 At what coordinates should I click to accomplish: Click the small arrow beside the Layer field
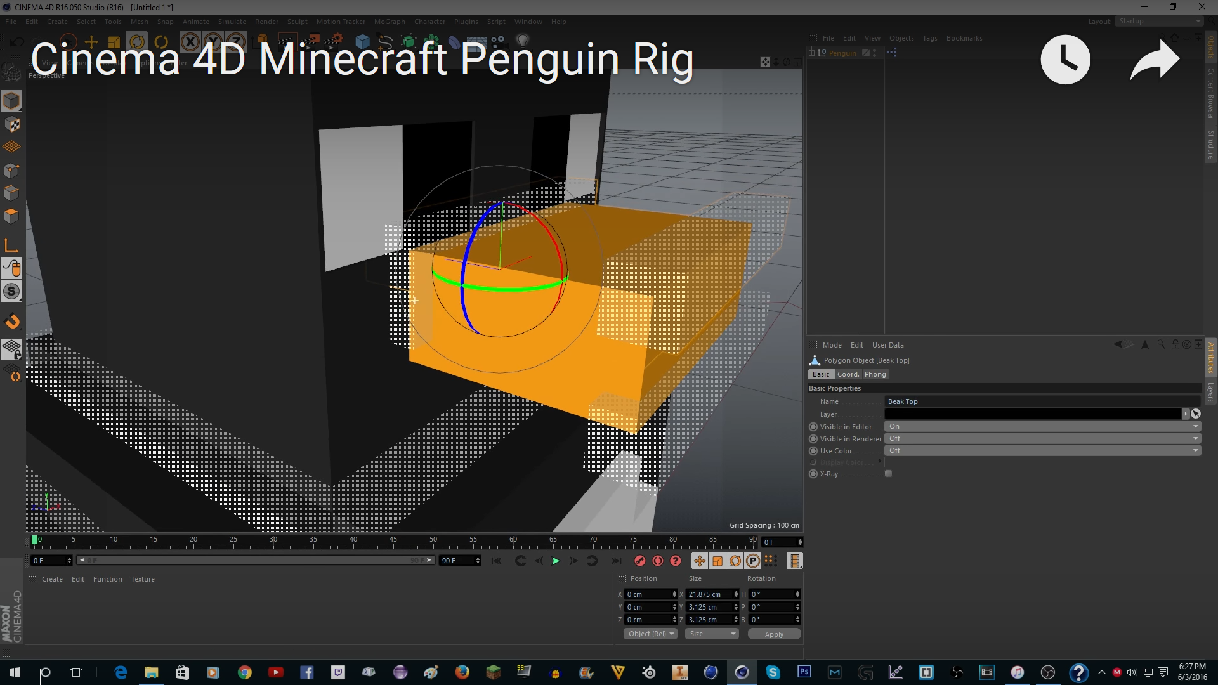1186,414
